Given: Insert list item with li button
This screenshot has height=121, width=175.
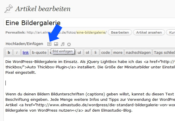Looking at the screenshot, I should (x=96, y=52).
